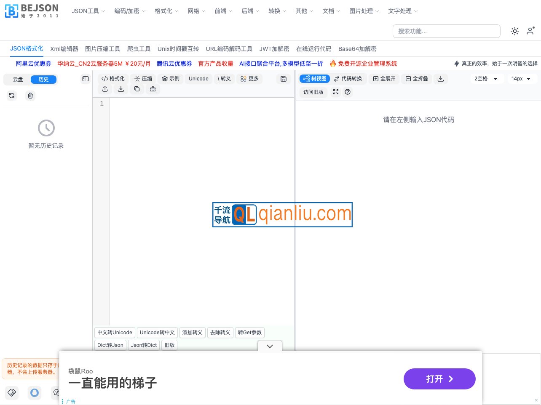Screen dimensions: 541x405
Task: Click the 全折叠 collapse-all icon
Action: coord(416,79)
